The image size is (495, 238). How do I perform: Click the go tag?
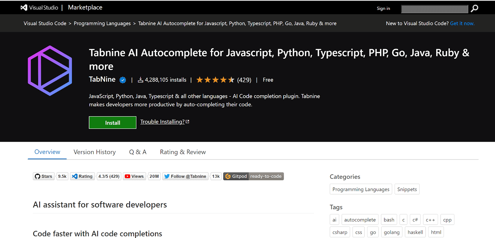coord(373,232)
